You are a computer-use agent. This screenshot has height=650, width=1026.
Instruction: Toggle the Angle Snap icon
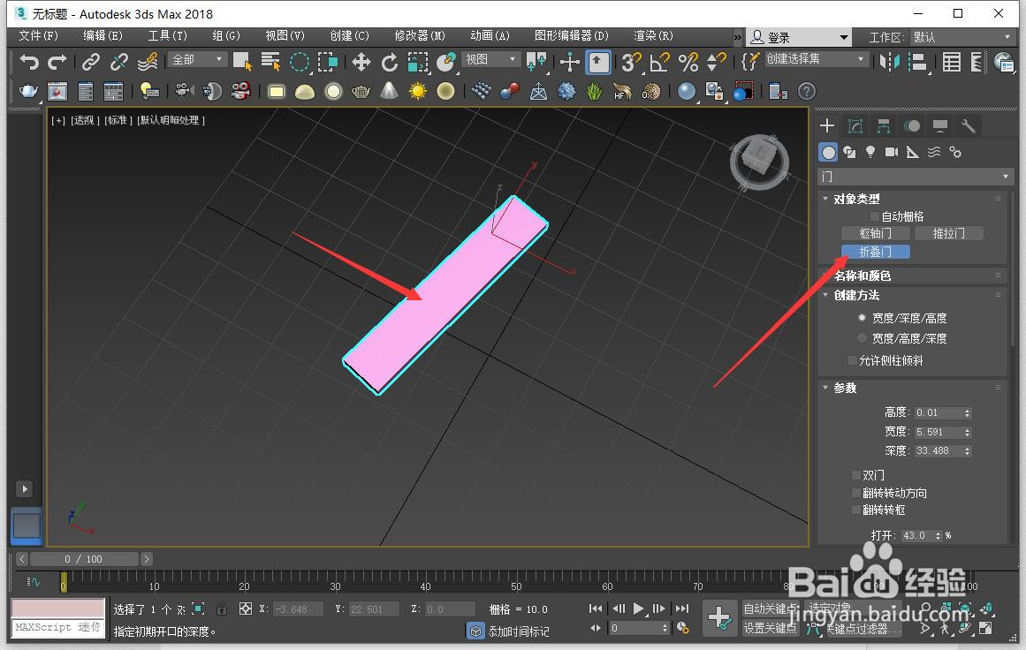[659, 62]
